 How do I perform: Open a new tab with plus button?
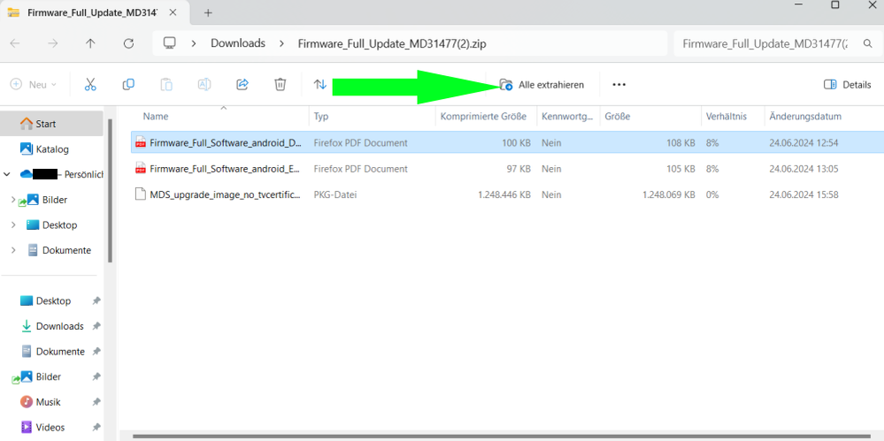click(208, 13)
